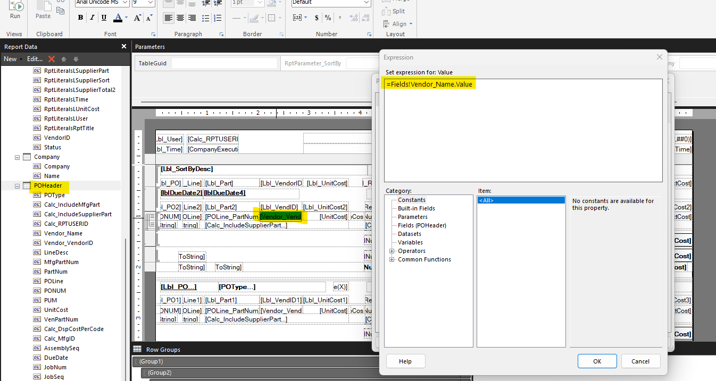Expand the Operators category

[x=392, y=251]
